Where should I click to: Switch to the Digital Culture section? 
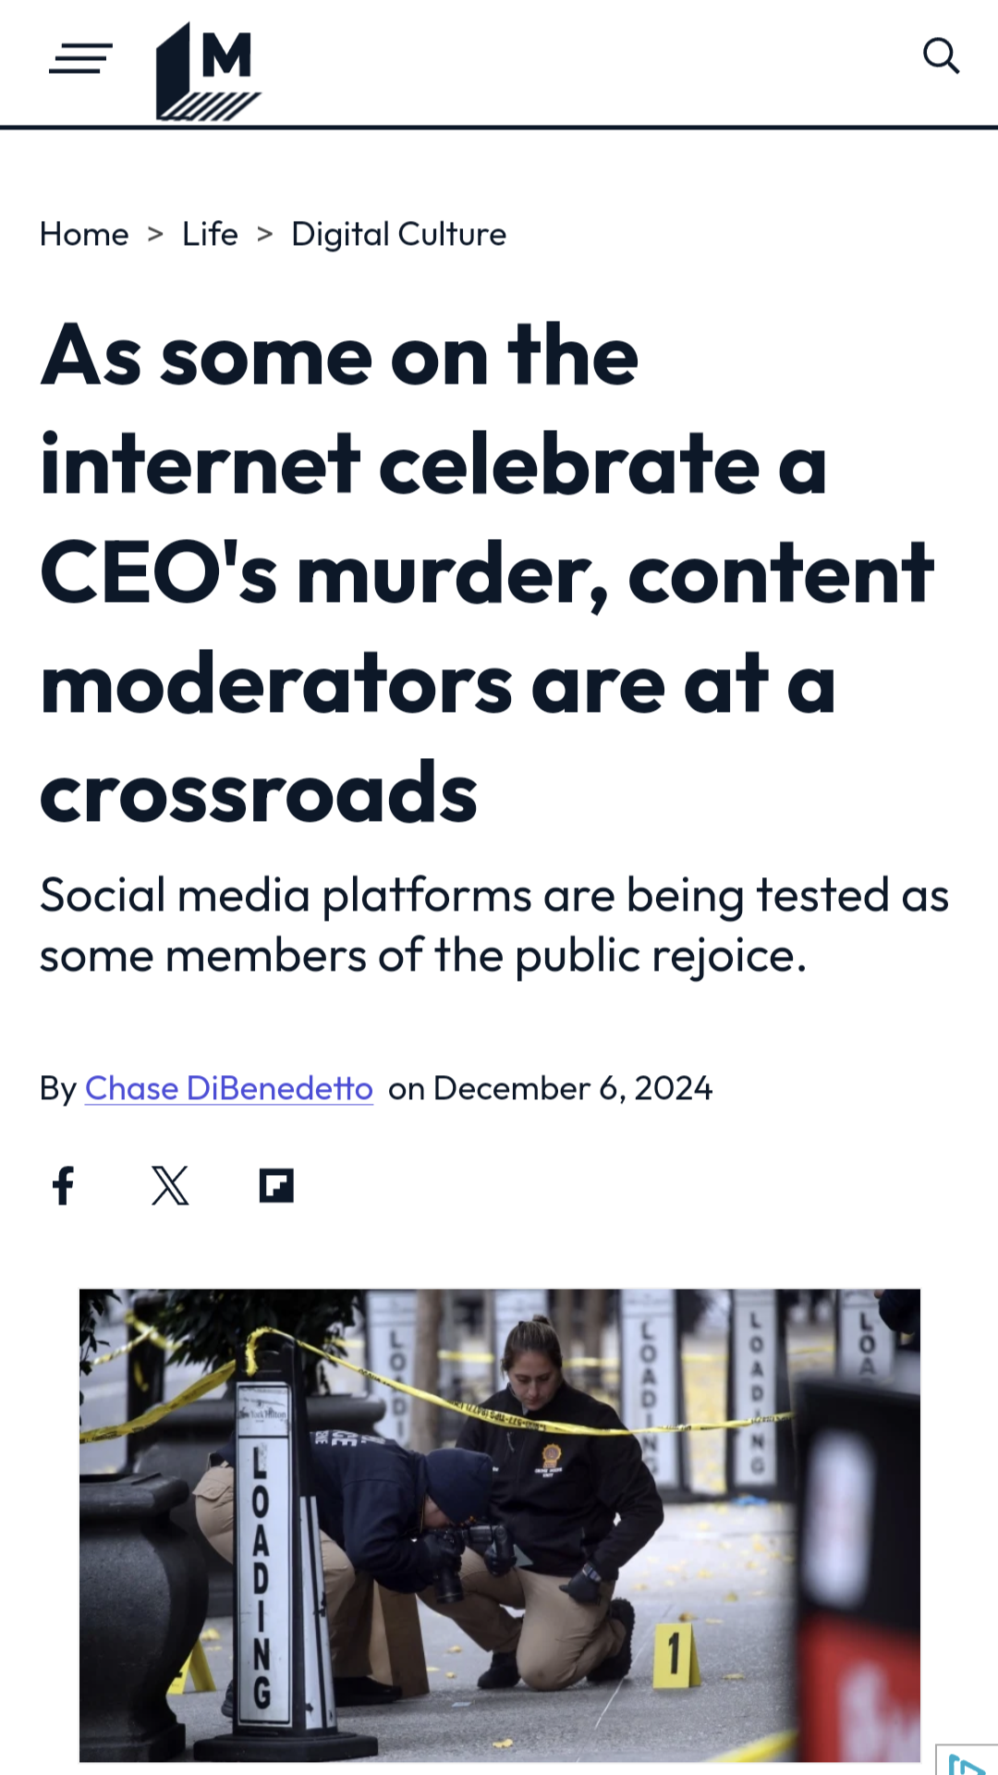pos(399,234)
